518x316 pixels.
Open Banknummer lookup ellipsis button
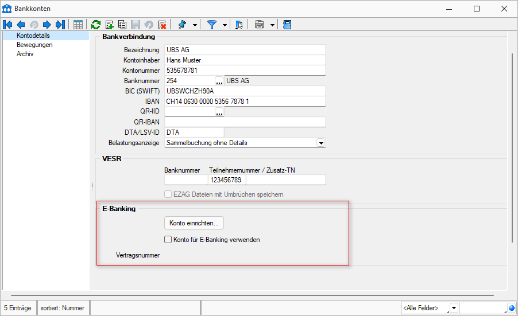[x=219, y=81]
